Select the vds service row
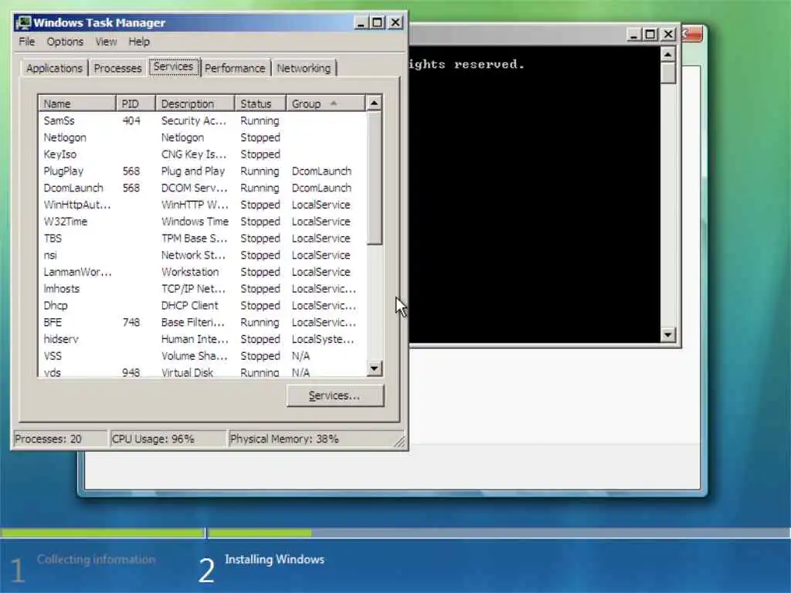791x593 pixels. (202, 371)
